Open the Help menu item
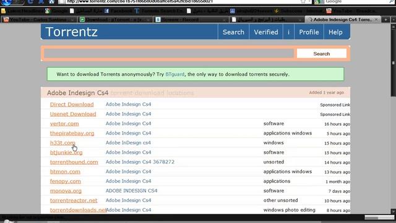 [x=335, y=32]
